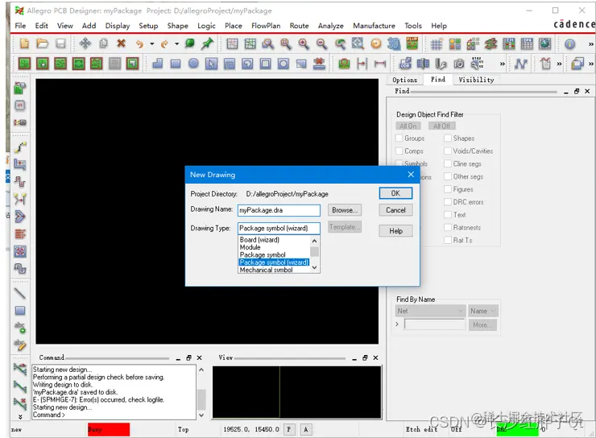Click the Drawing Type list down arrow
The height and width of the screenshot is (438, 596).
click(x=314, y=268)
